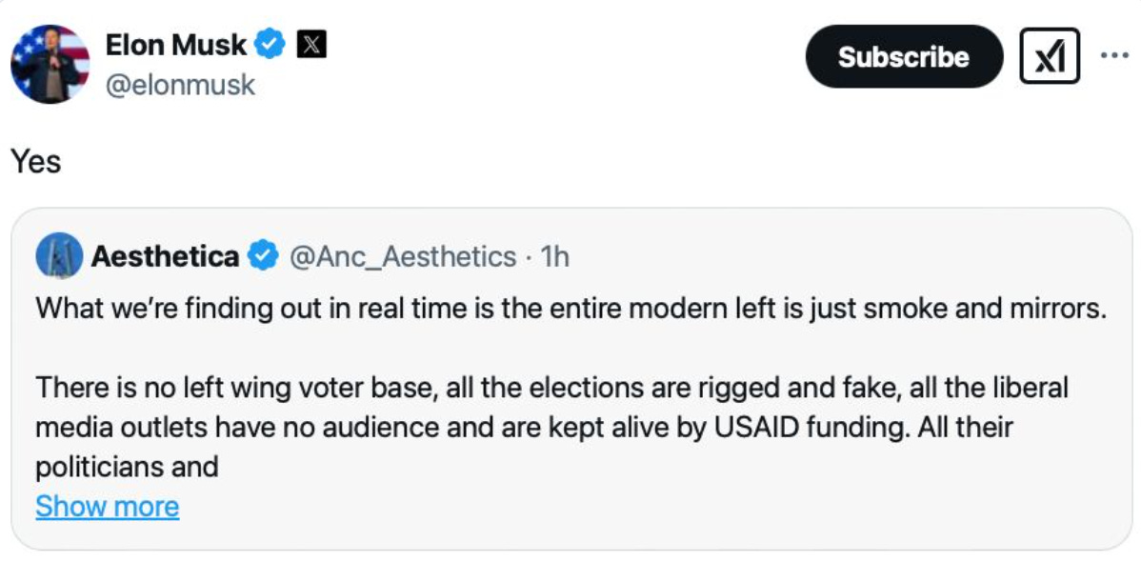1141x562 pixels.
Task: Click the 1h timestamp of quoted post
Action: point(554,256)
